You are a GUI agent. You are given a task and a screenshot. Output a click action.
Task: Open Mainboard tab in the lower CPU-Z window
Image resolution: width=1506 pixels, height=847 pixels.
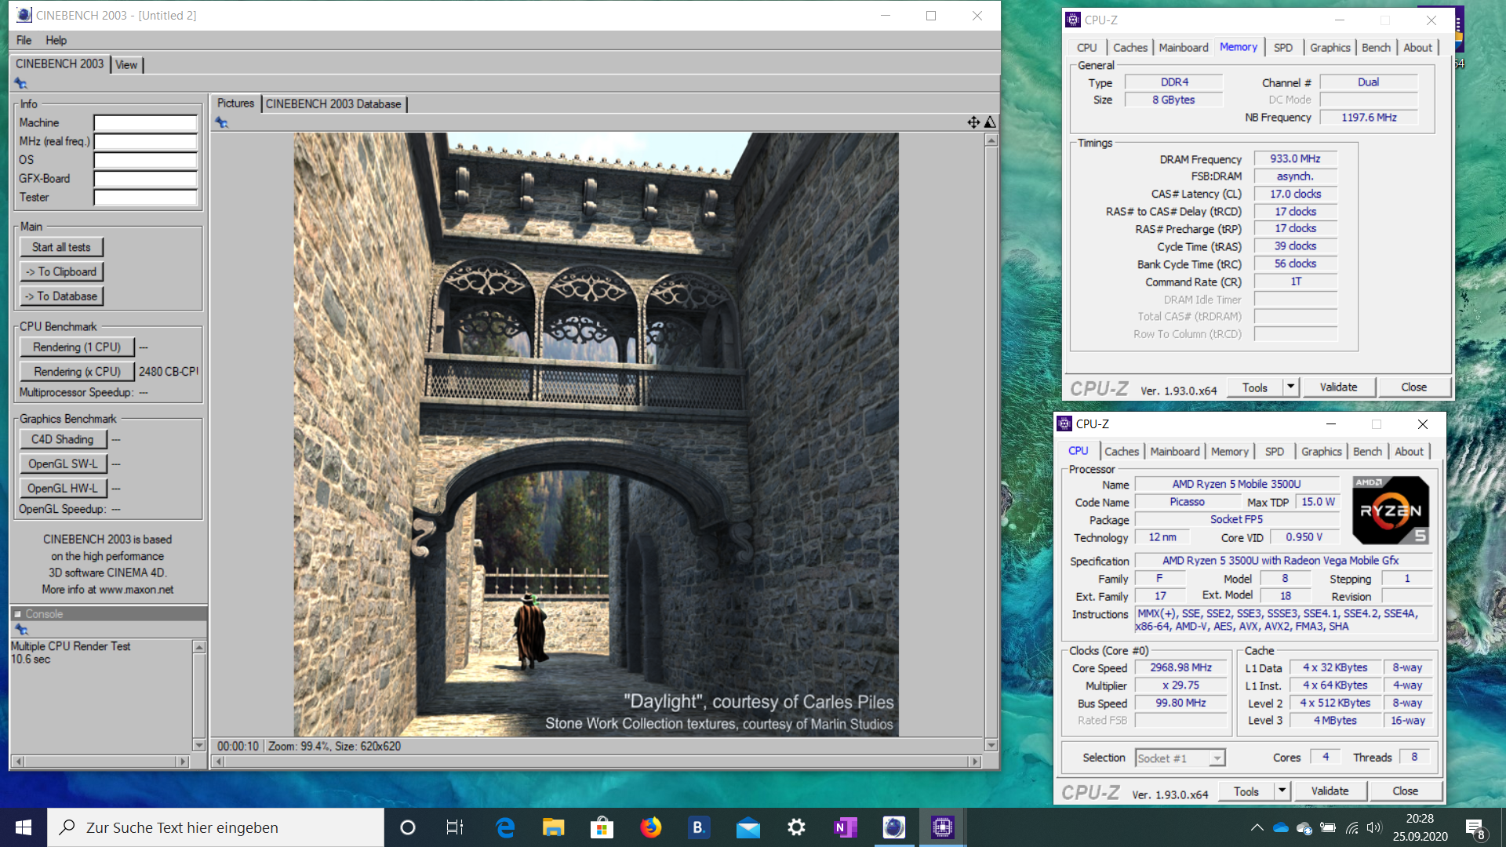(x=1174, y=452)
